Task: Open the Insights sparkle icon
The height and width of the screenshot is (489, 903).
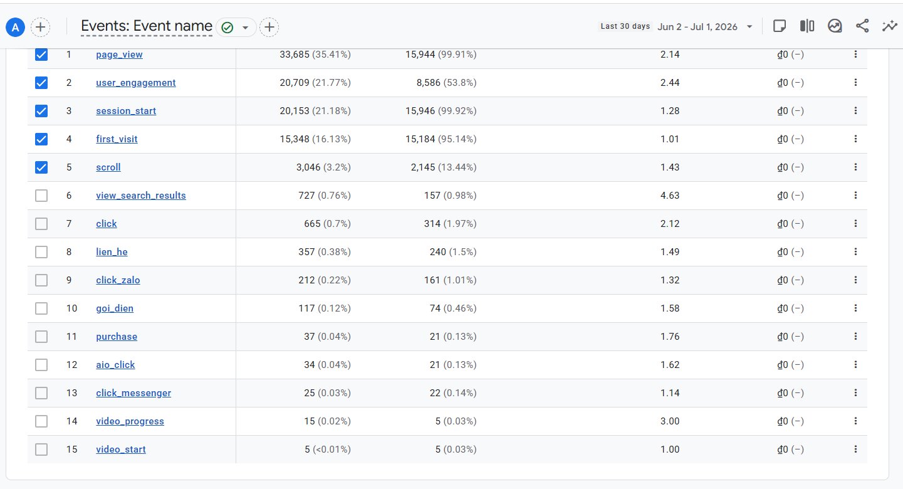Action: coord(889,26)
